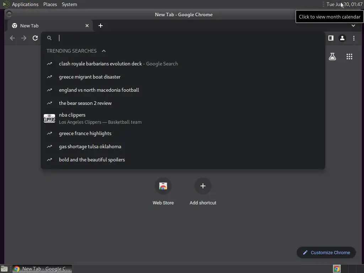
Task: Open the tab search dropdown chevron
Action: [353, 26]
